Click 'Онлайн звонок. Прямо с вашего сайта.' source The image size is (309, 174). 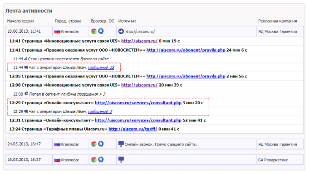161,145
